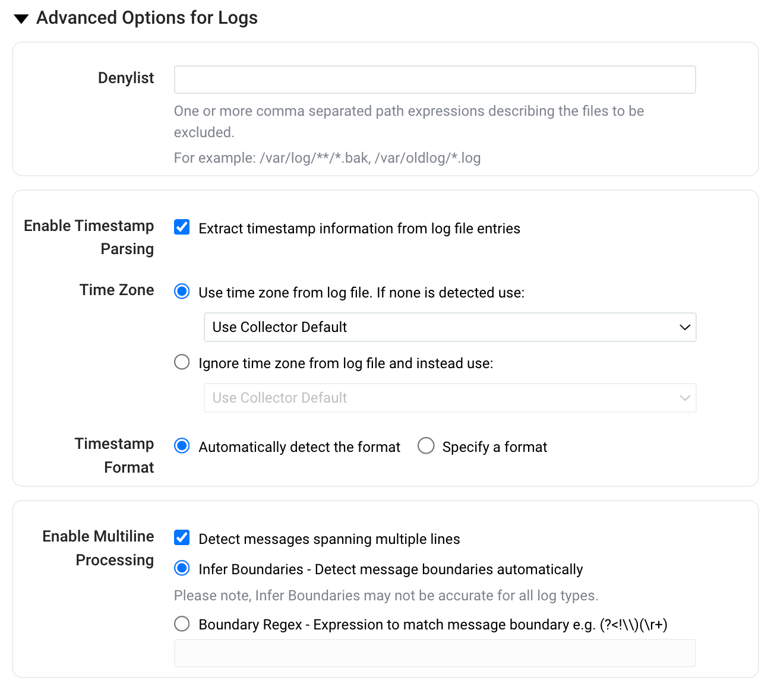Select the Boundary Regex option
This screenshot has width=771, height=690.
click(181, 623)
